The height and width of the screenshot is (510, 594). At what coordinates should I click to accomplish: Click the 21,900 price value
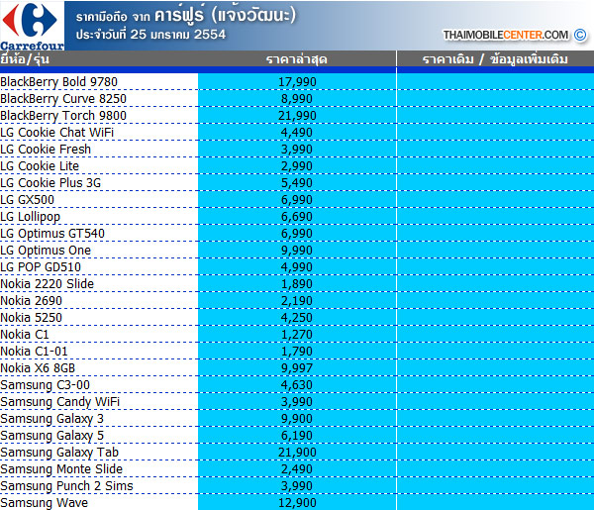(297, 453)
